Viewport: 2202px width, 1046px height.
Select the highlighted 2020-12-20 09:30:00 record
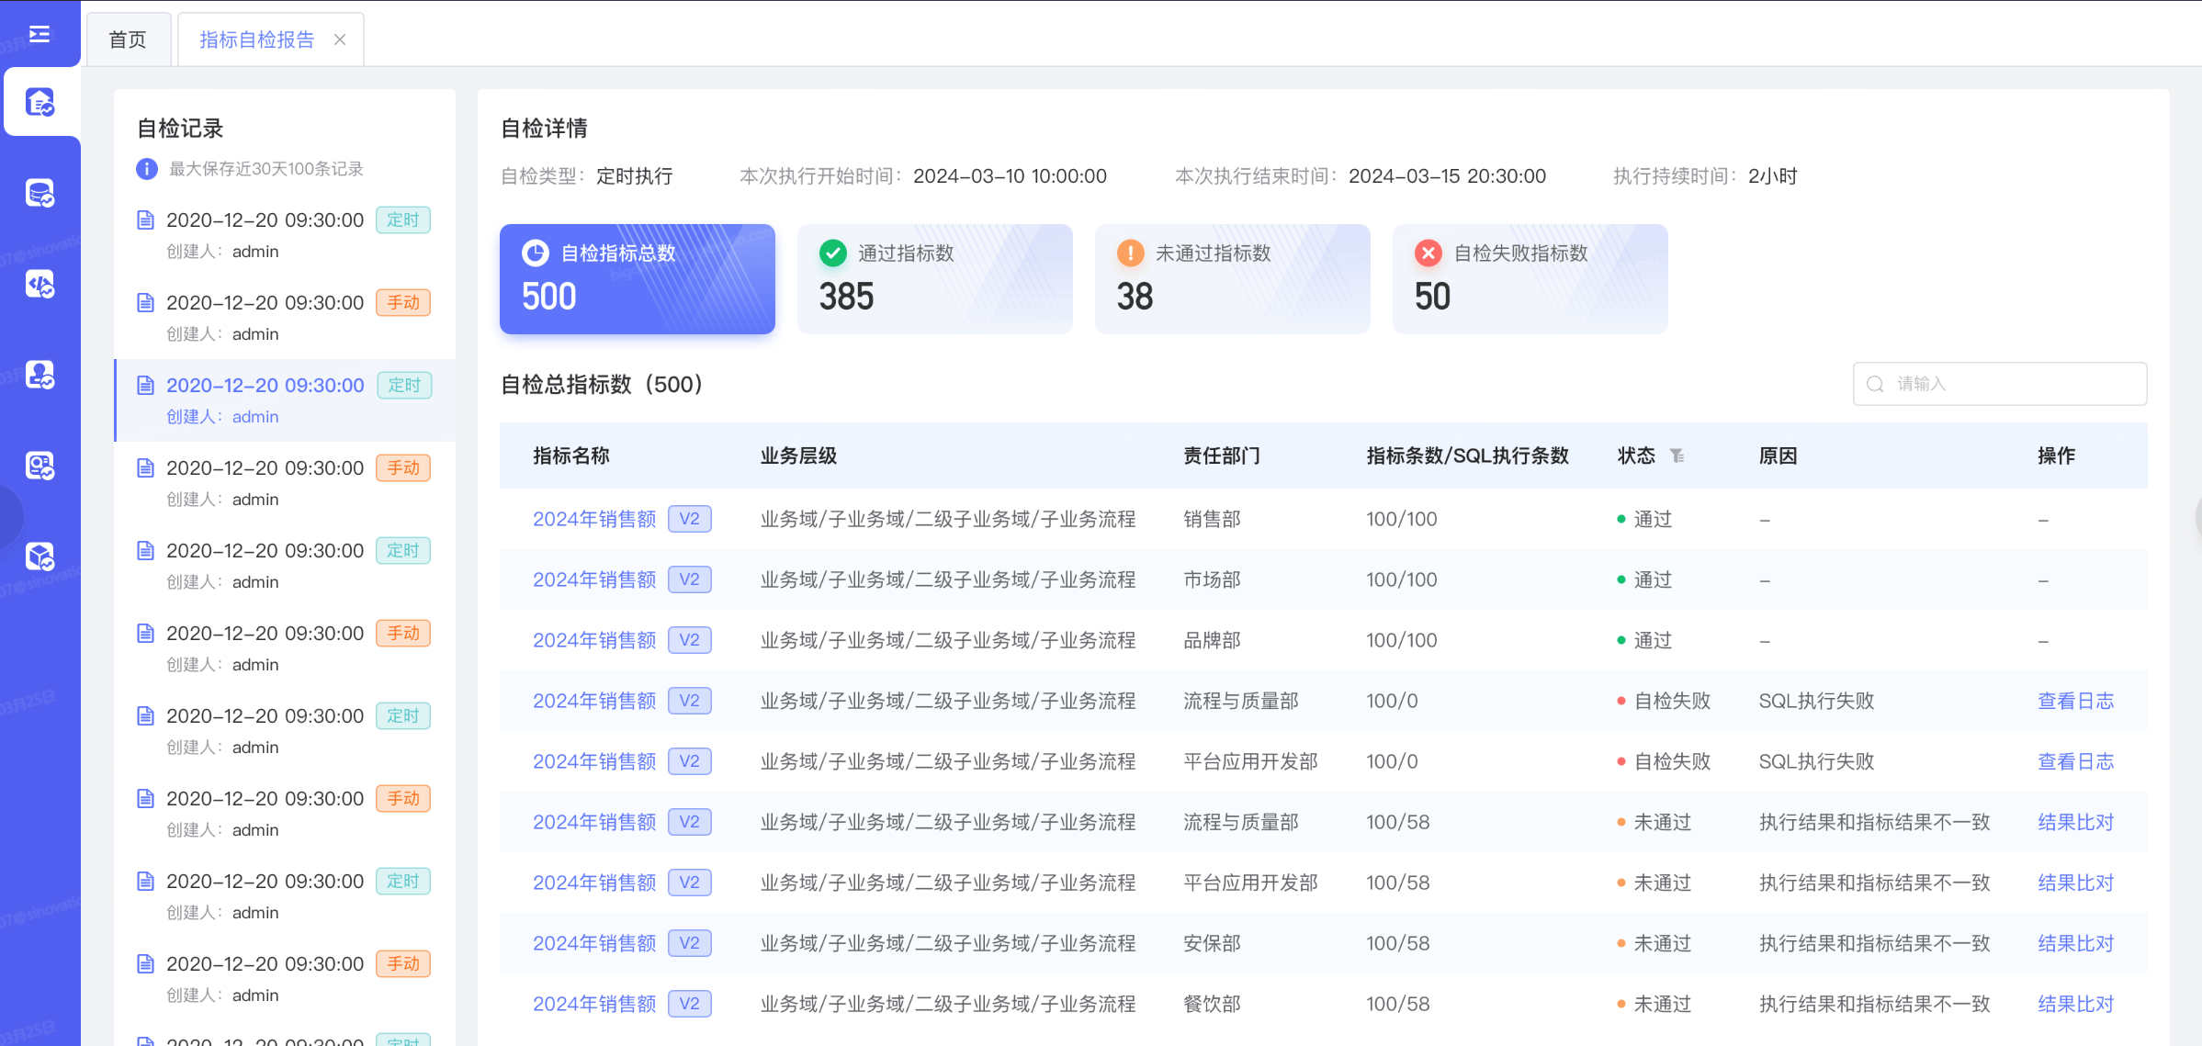pos(286,400)
